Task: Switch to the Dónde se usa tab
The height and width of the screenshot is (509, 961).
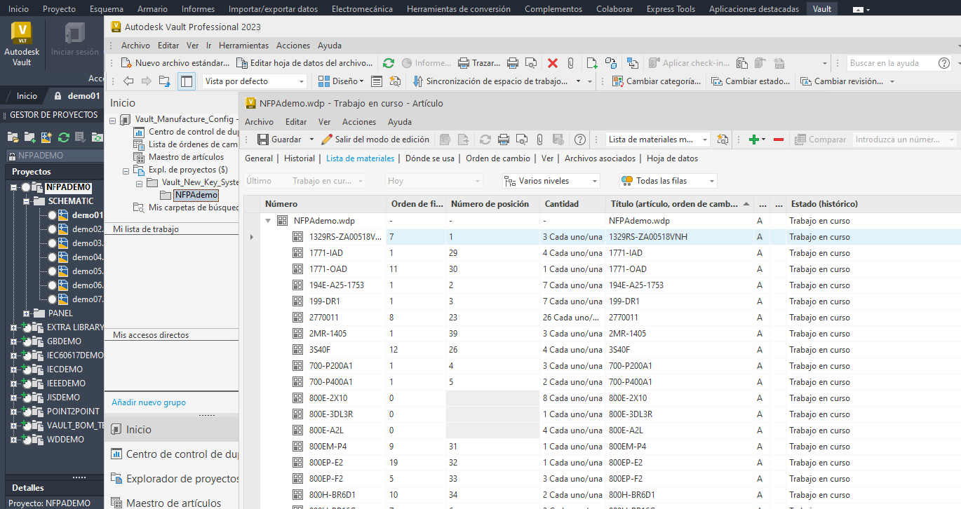Action: tap(430, 158)
